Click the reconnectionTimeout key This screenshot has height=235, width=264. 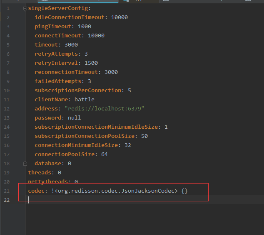coord(66,72)
